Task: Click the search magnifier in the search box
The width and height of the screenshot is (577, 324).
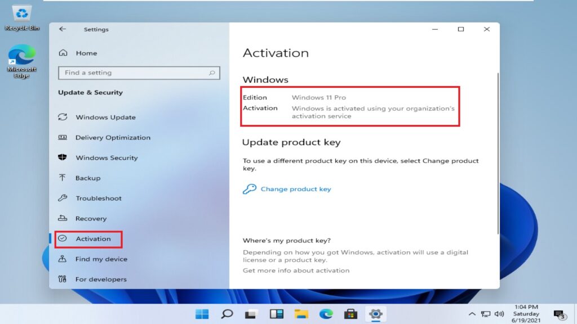Action: pos(212,73)
